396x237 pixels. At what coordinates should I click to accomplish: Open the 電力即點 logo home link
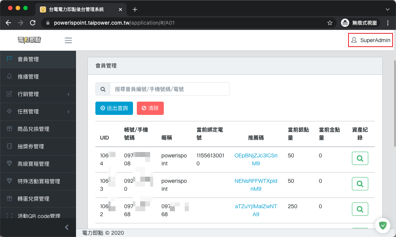tap(30, 40)
